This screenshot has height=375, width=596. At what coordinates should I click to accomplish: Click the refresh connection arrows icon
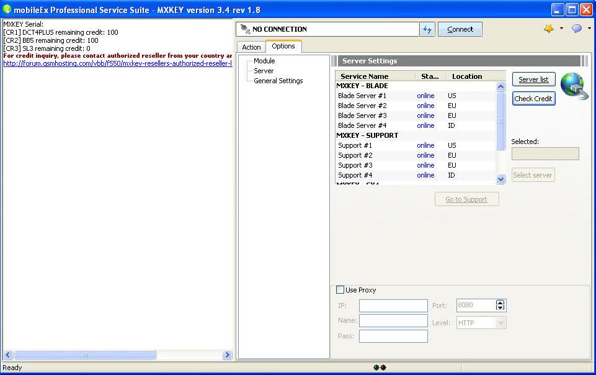point(427,29)
